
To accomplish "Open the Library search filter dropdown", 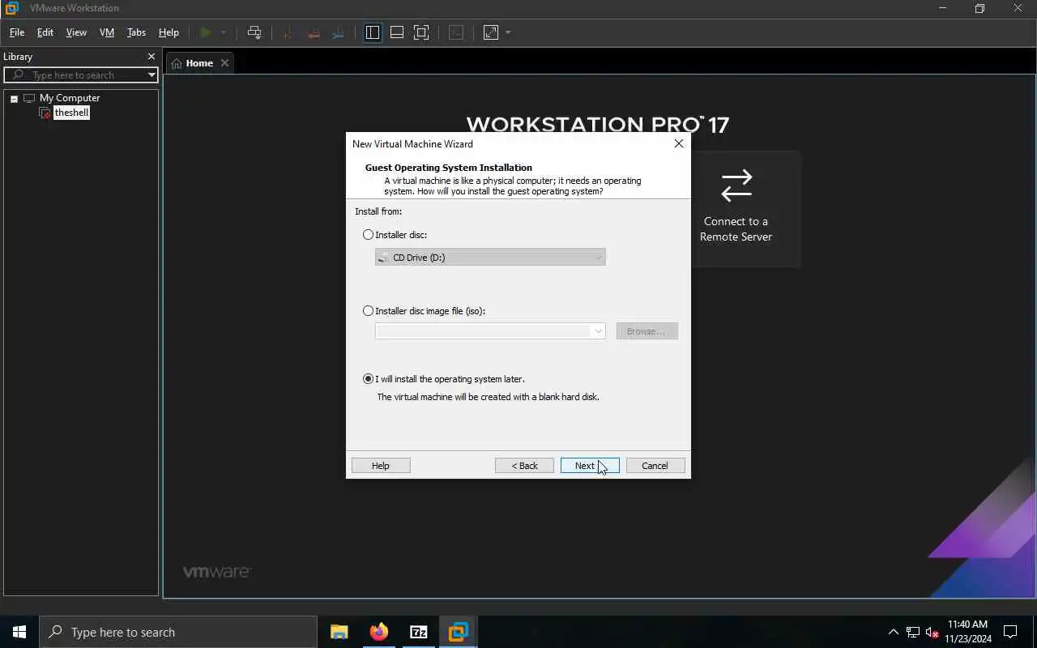I will [x=151, y=75].
